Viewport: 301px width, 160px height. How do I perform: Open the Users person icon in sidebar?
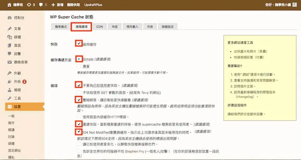coord(10,90)
